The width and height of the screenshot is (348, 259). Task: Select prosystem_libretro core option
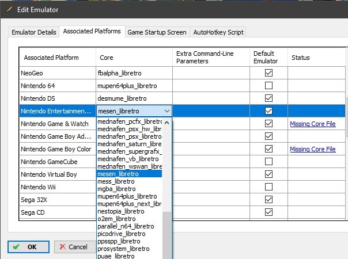[130, 249]
